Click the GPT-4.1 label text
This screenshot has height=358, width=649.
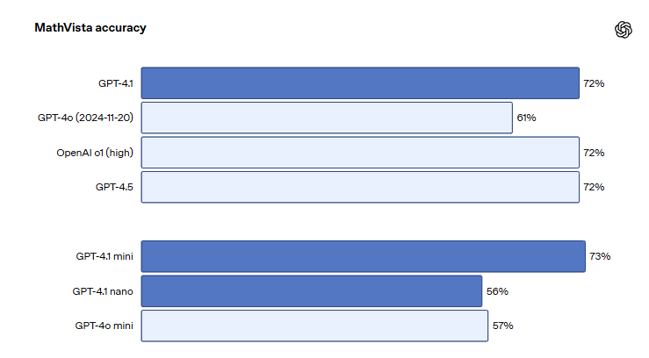pyautogui.click(x=115, y=83)
